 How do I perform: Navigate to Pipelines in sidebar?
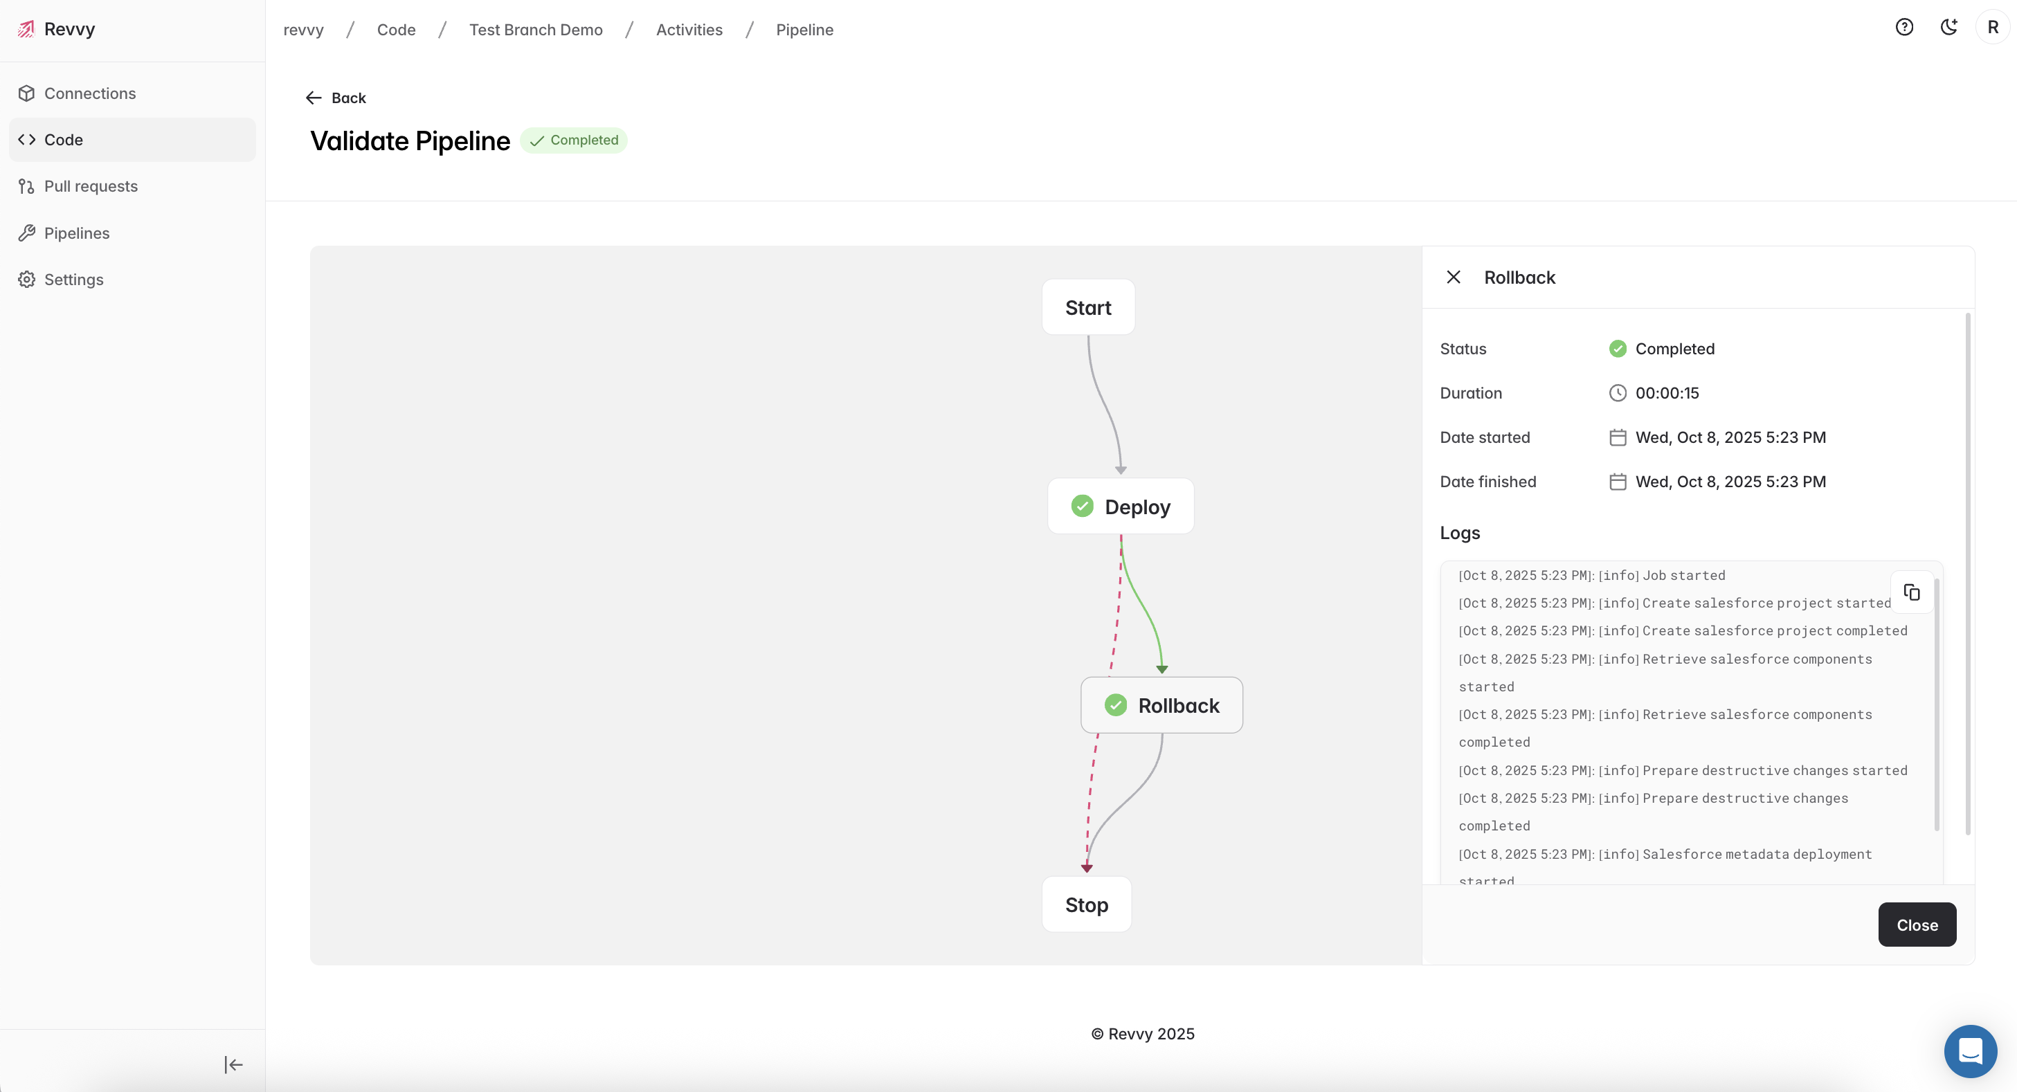[77, 233]
